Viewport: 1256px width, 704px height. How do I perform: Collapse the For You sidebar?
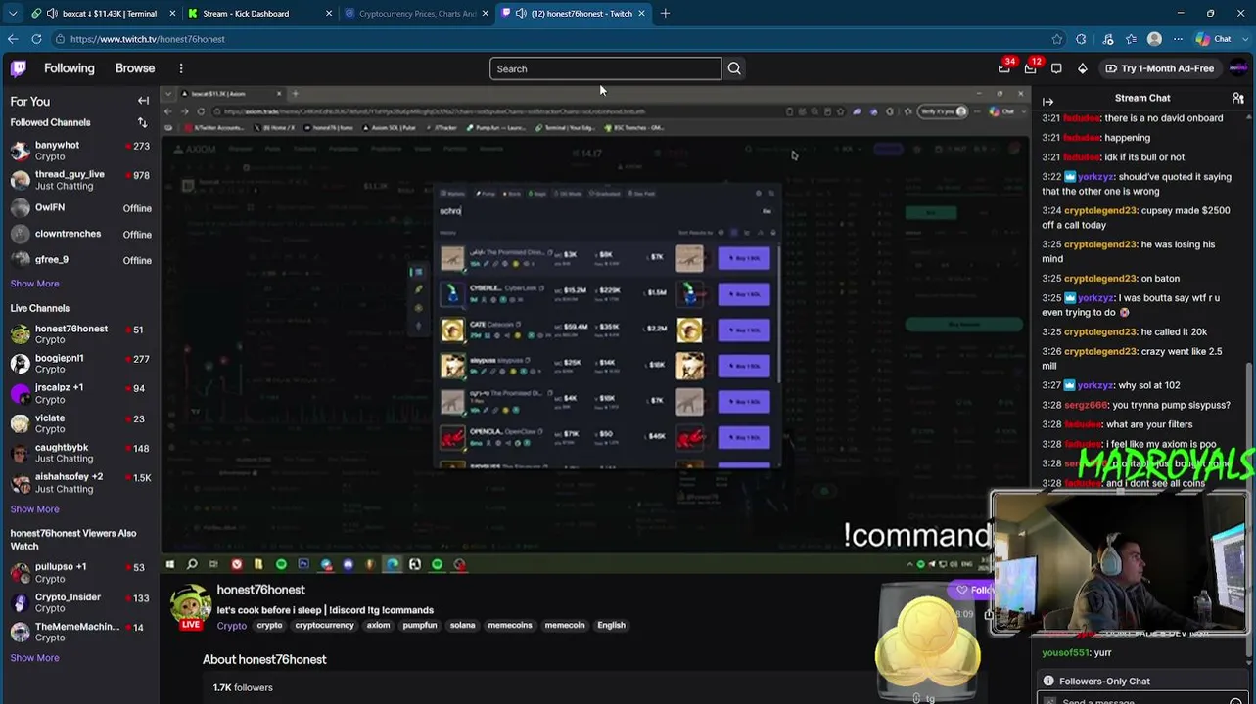click(x=143, y=101)
